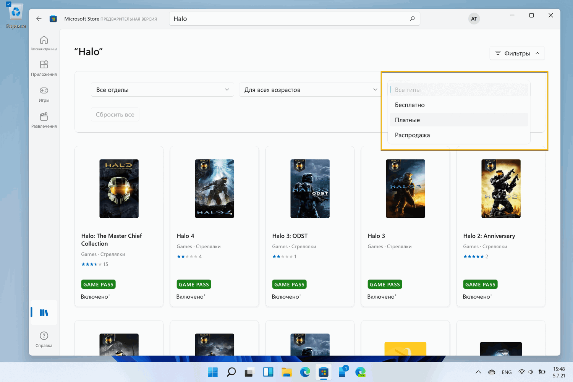The image size is (573, 382).
Task: Open the Library icon in sidebar
Action: tap(44, 312)
